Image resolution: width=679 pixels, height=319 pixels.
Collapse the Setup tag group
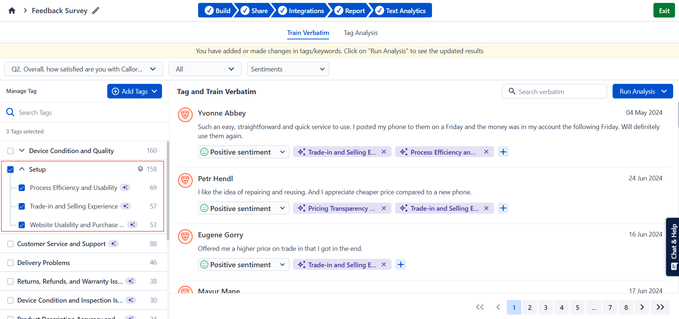click(x=22, y=169)
